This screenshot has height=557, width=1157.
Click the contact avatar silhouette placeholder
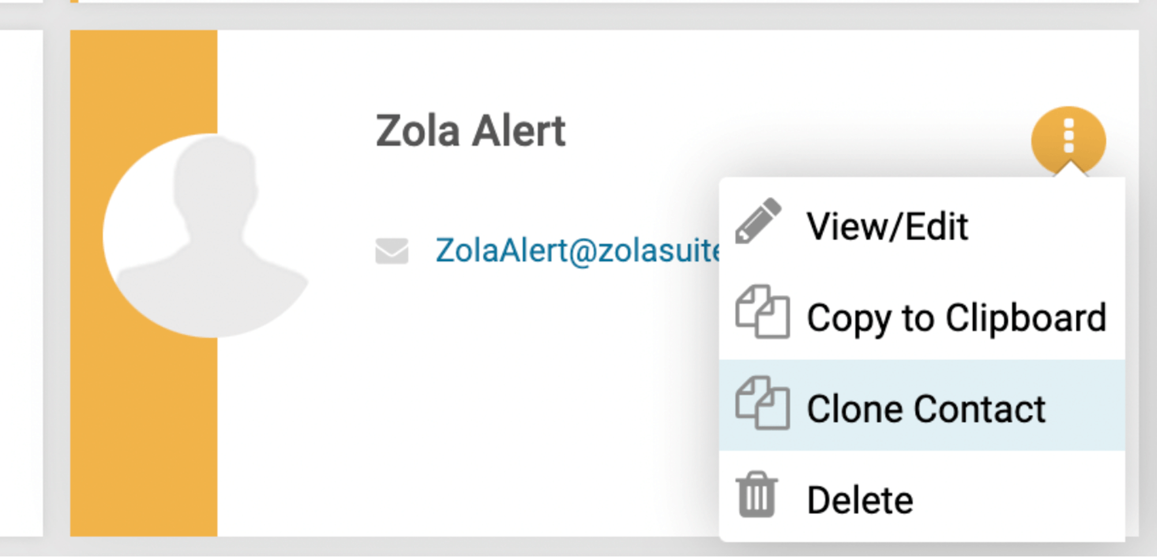205,236
